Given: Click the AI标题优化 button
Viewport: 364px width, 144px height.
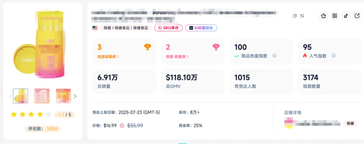Looking at the screenshot, I should coord(201,28).
